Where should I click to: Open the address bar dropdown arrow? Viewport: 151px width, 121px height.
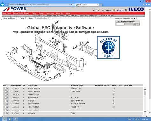tap(72, 5)
